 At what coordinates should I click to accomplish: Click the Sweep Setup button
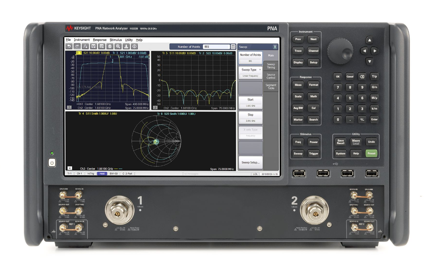coord(250,161)
